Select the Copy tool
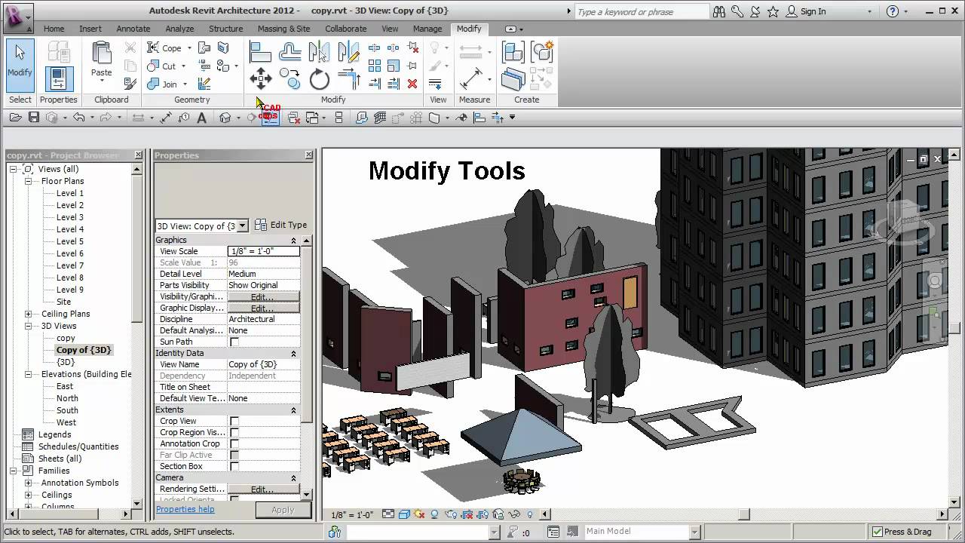 coord(289,78)
